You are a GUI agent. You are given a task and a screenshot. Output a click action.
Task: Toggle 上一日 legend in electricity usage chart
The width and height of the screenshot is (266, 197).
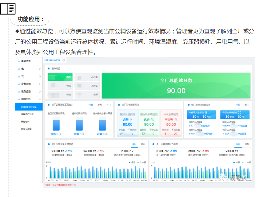(x=142, y=162)
